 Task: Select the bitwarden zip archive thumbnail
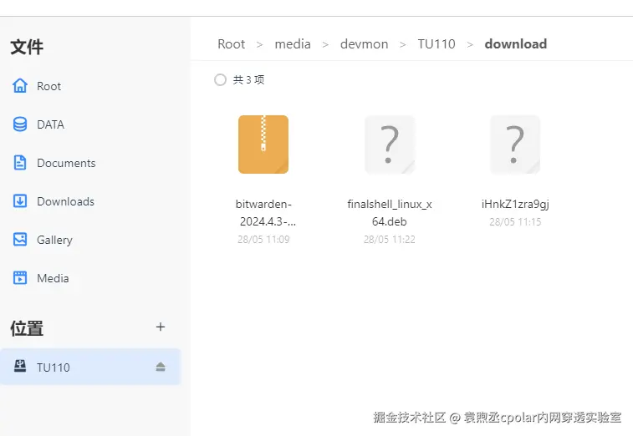tap(263, 144)
